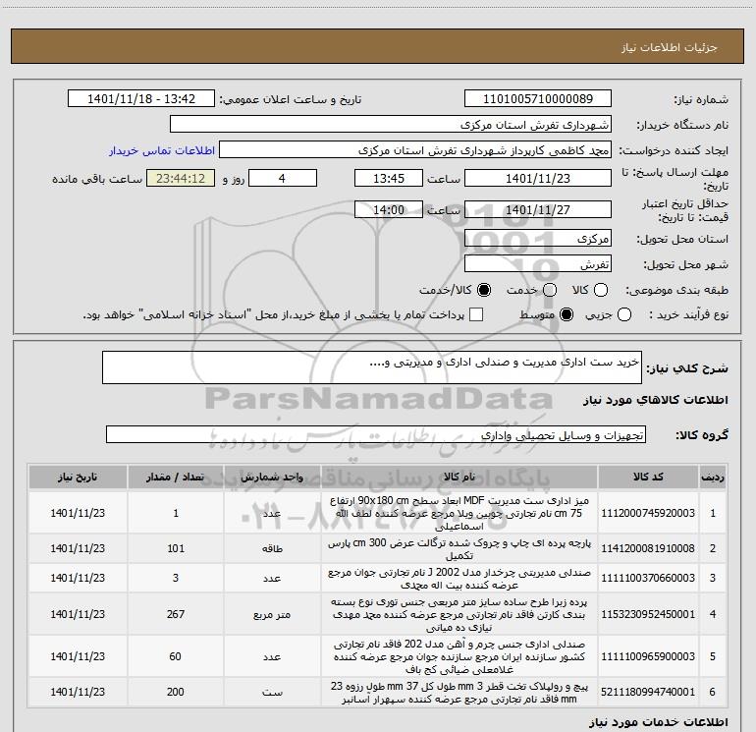Click the تعداد / مقدار column header
The width and height of the screenshot is (756, 732).
click(x=176, y=478)
